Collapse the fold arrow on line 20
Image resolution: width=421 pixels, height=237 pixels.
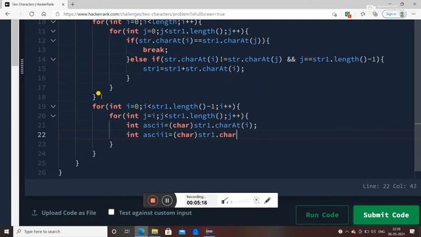point(53,116)
